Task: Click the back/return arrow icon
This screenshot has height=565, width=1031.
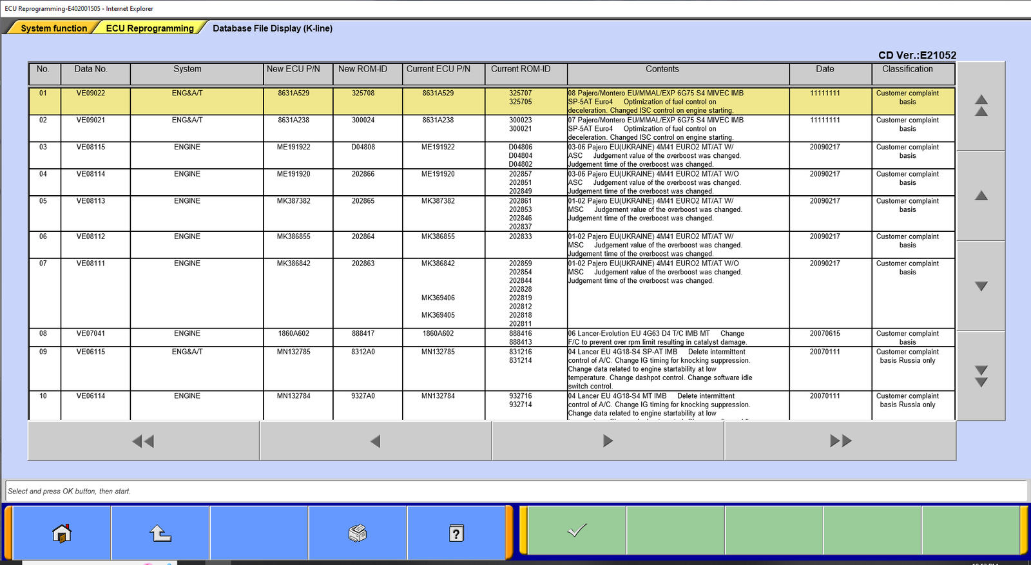Action: [x=160, y=533]
